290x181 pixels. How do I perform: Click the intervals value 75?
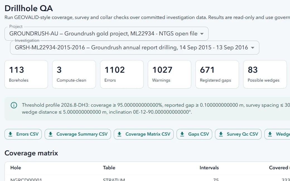(216, 180)
